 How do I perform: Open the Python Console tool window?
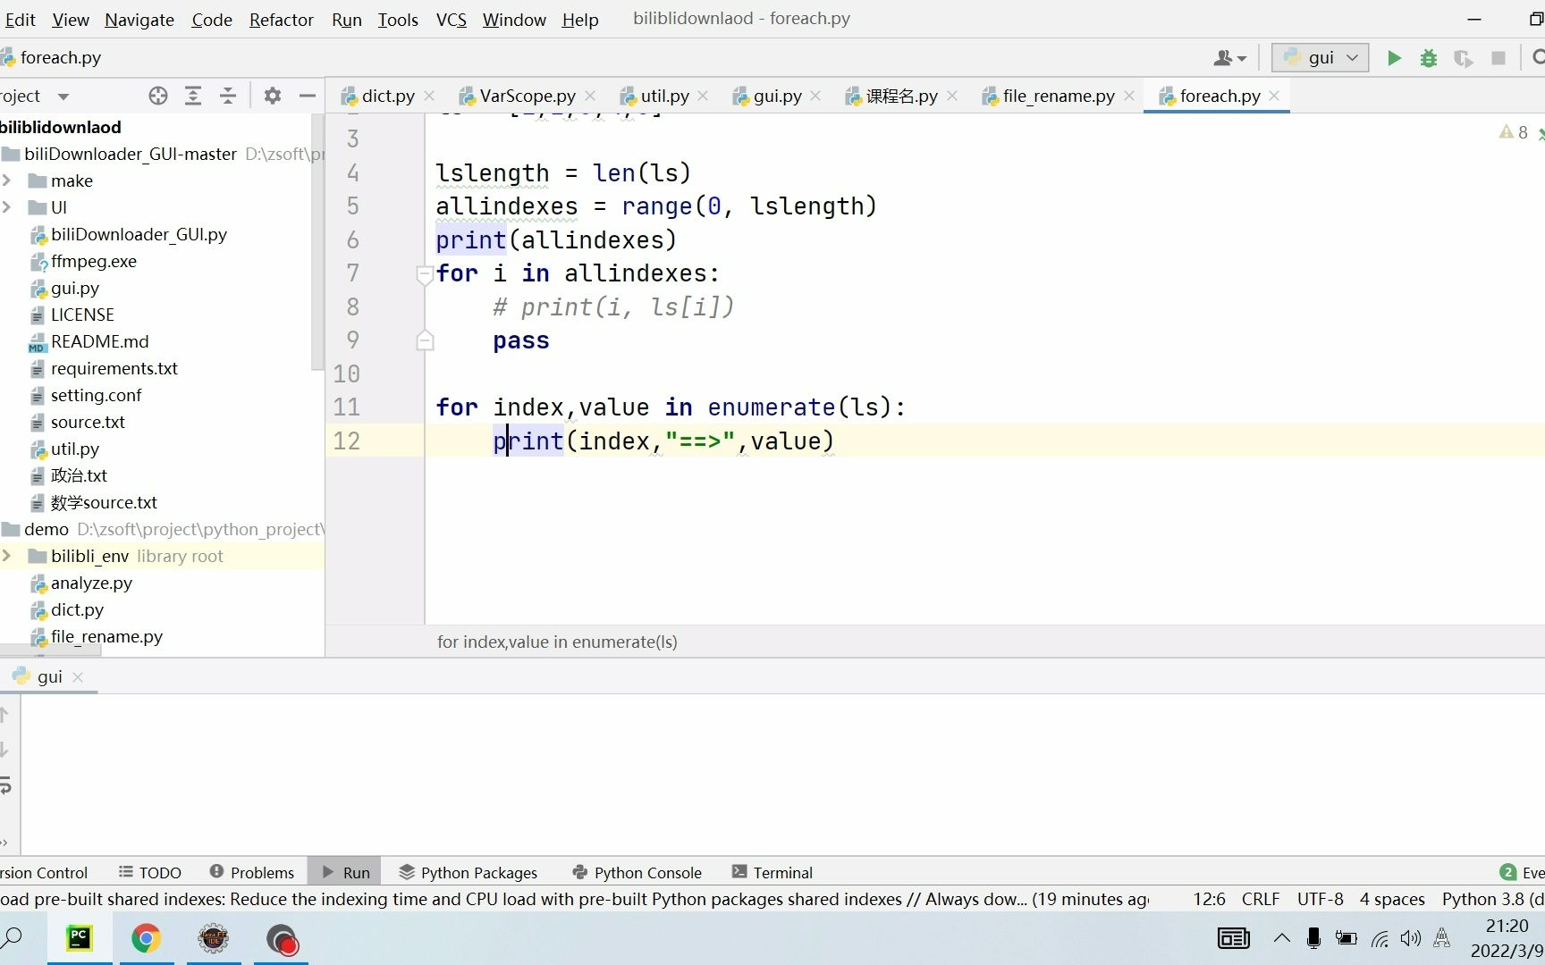pos(636,872)
